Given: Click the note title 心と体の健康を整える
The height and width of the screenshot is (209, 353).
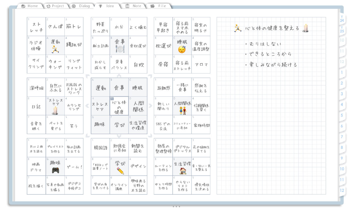Looking at the screenshot, I should (272, 28).
